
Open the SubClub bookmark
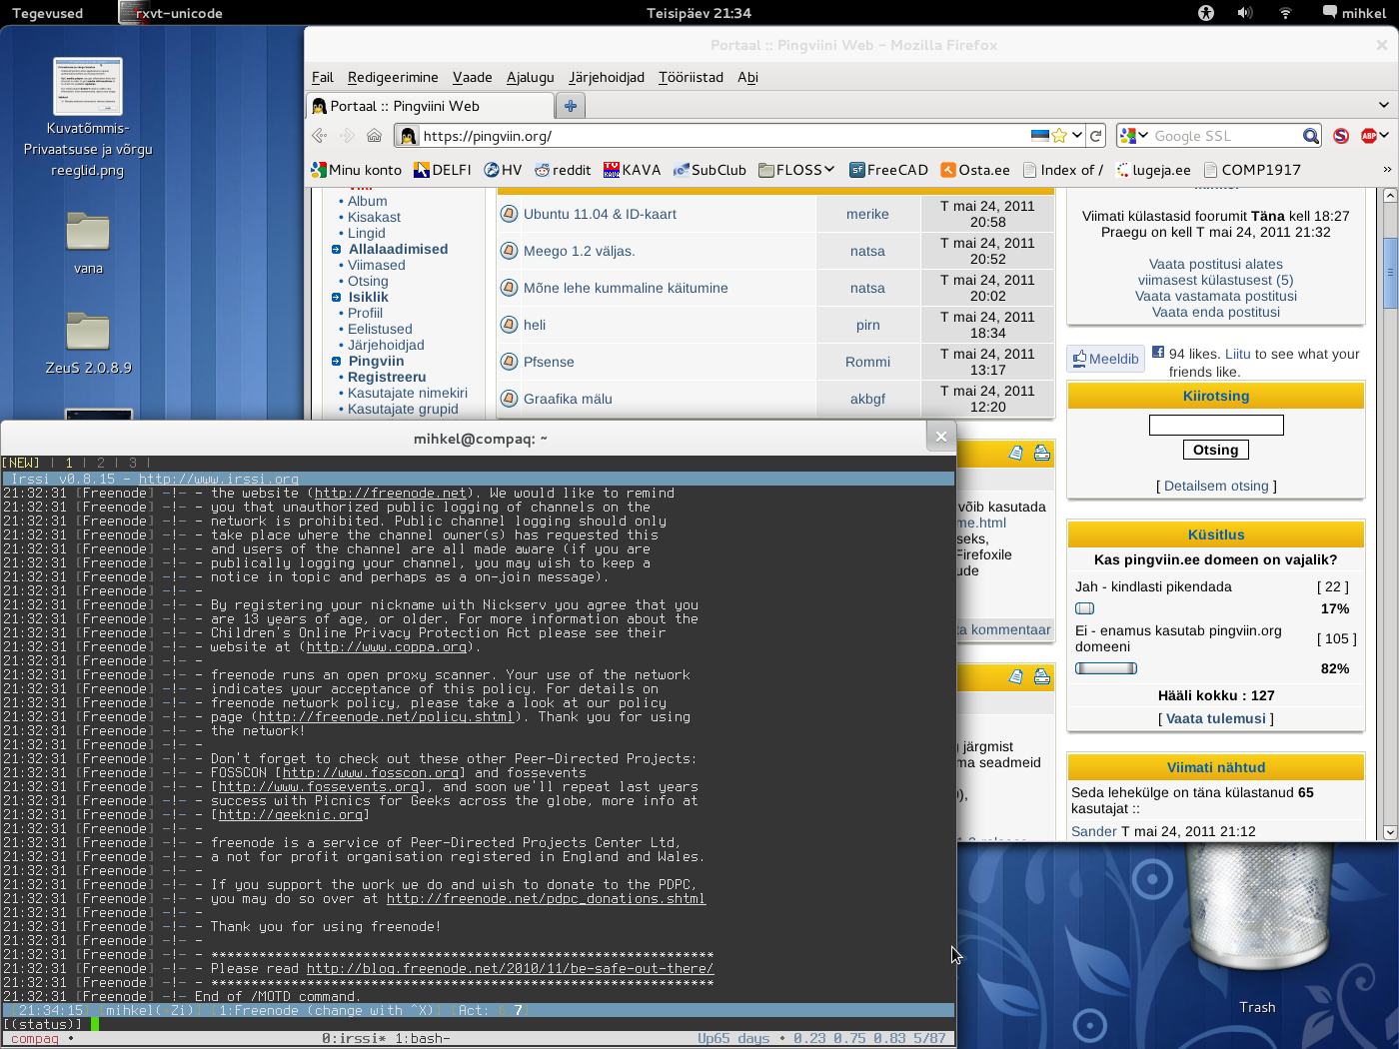(x=709, y=170)
